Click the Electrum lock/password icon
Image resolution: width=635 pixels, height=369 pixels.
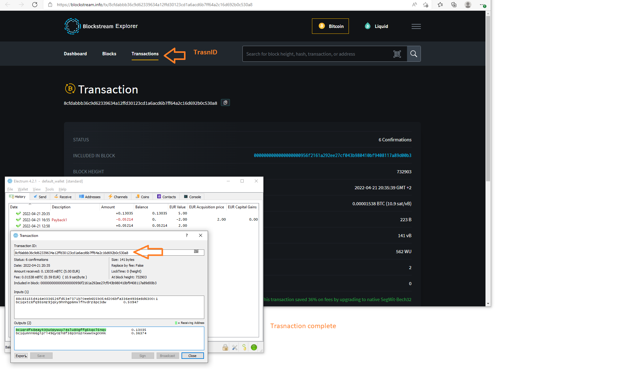coord(225,347)
